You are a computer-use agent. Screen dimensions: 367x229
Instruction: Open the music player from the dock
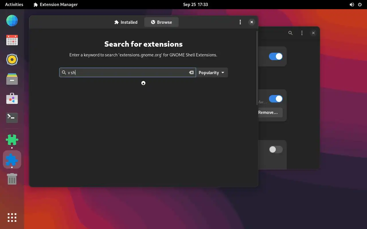pyautogui.click(x=12, y=60)
